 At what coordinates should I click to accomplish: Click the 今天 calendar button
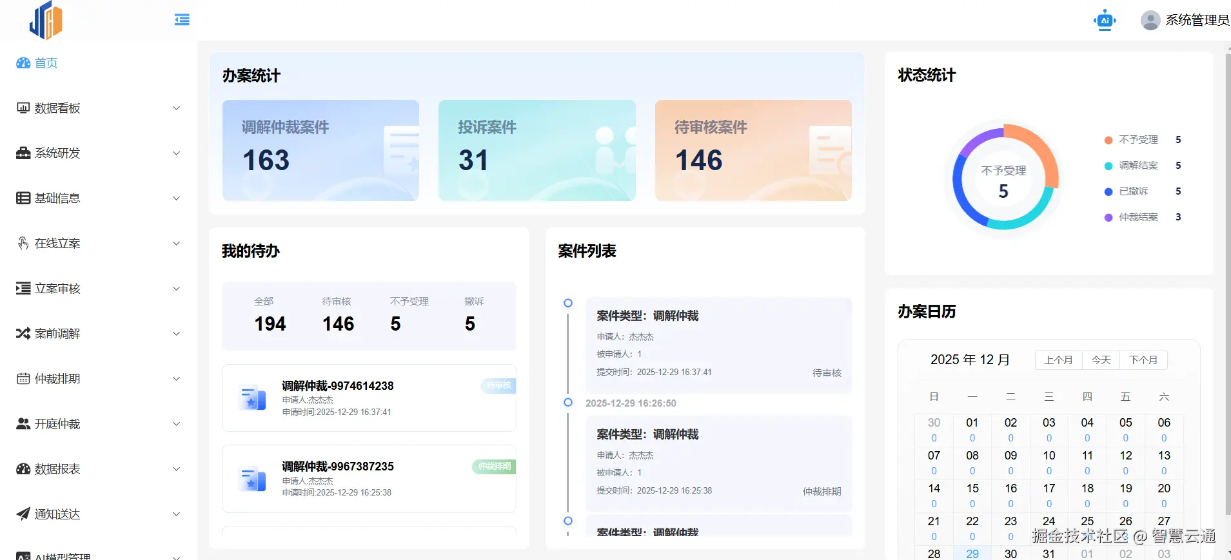click(1101, 360)
